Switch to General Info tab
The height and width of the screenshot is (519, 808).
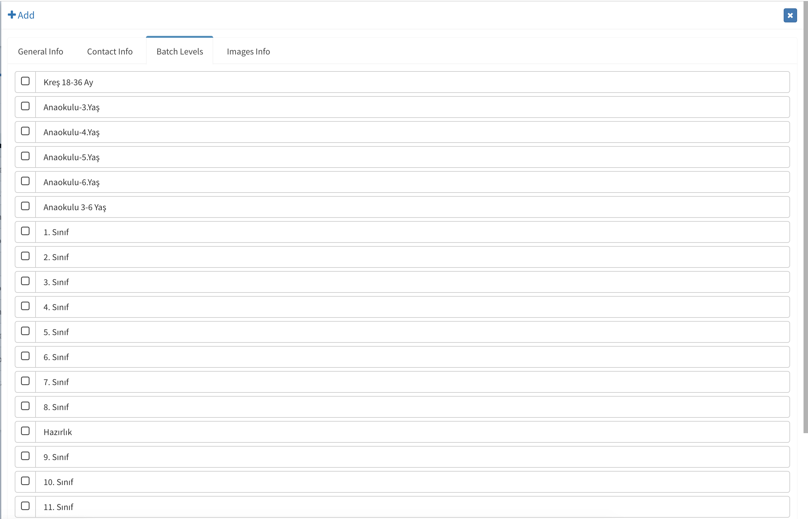[x=40, y=52]
